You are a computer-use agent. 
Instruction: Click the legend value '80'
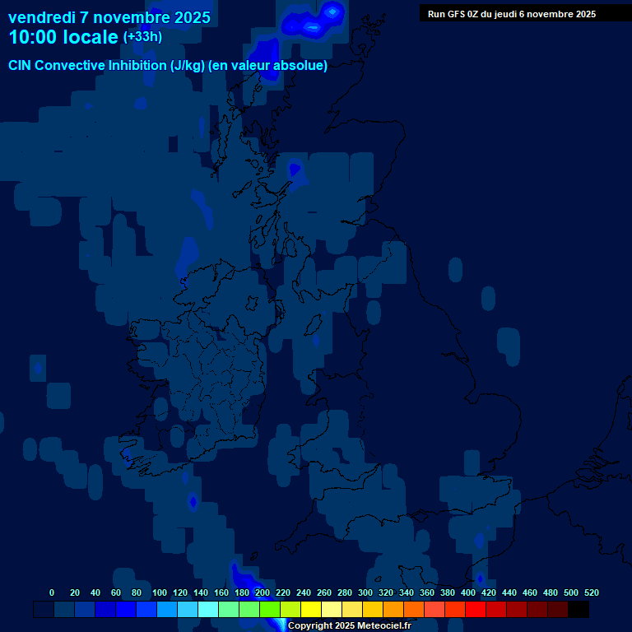[137, 592]
